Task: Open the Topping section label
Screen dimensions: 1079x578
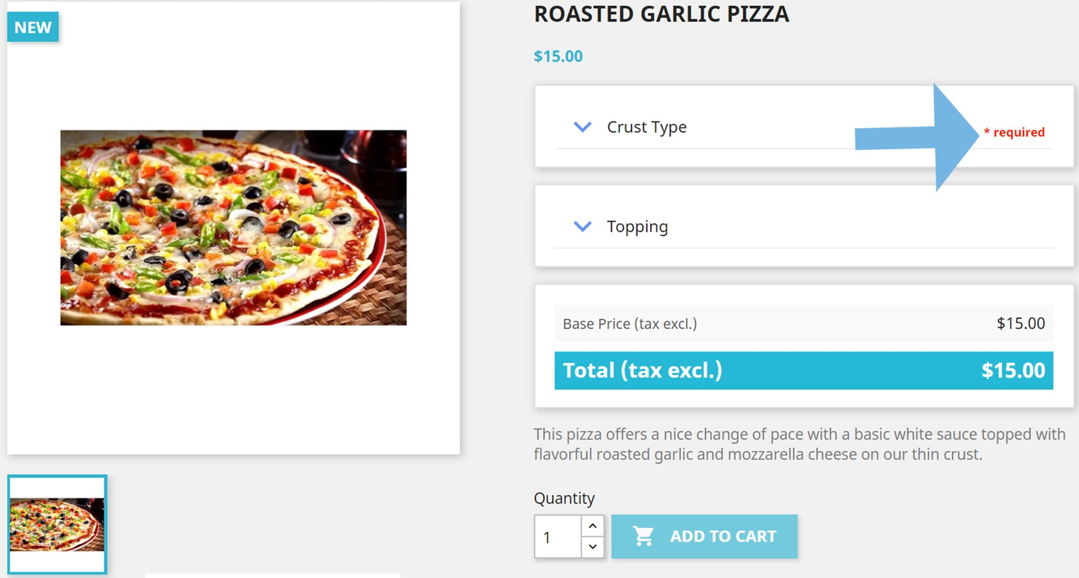Action: pos(637,227)
